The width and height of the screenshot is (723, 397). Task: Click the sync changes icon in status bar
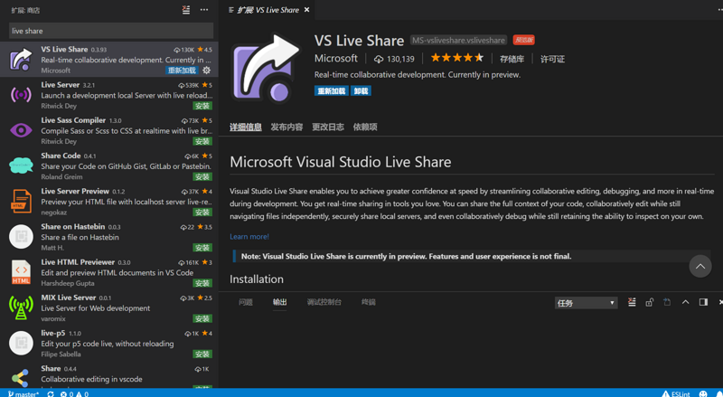[51, 393]
